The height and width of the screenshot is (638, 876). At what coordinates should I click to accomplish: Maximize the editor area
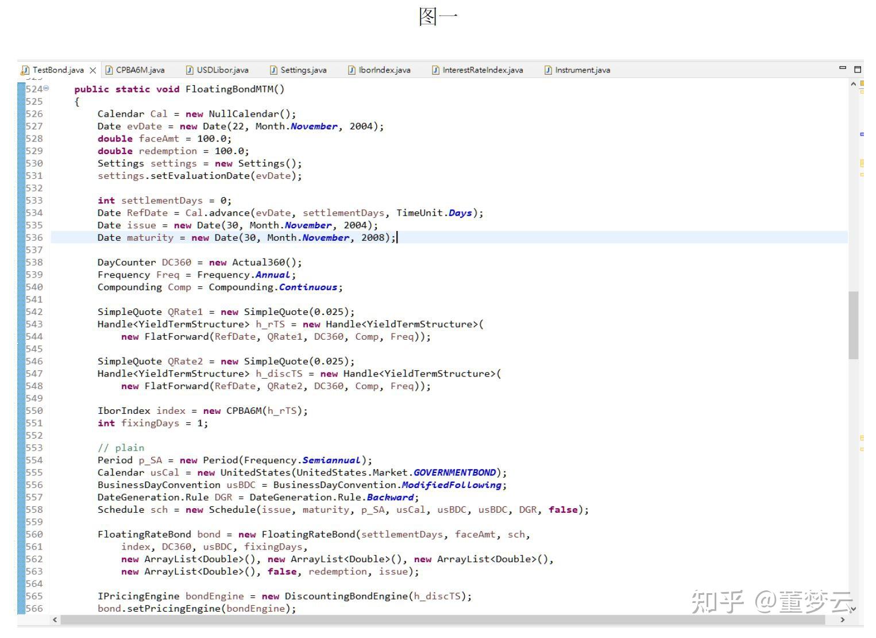click(x=856, y=68)
